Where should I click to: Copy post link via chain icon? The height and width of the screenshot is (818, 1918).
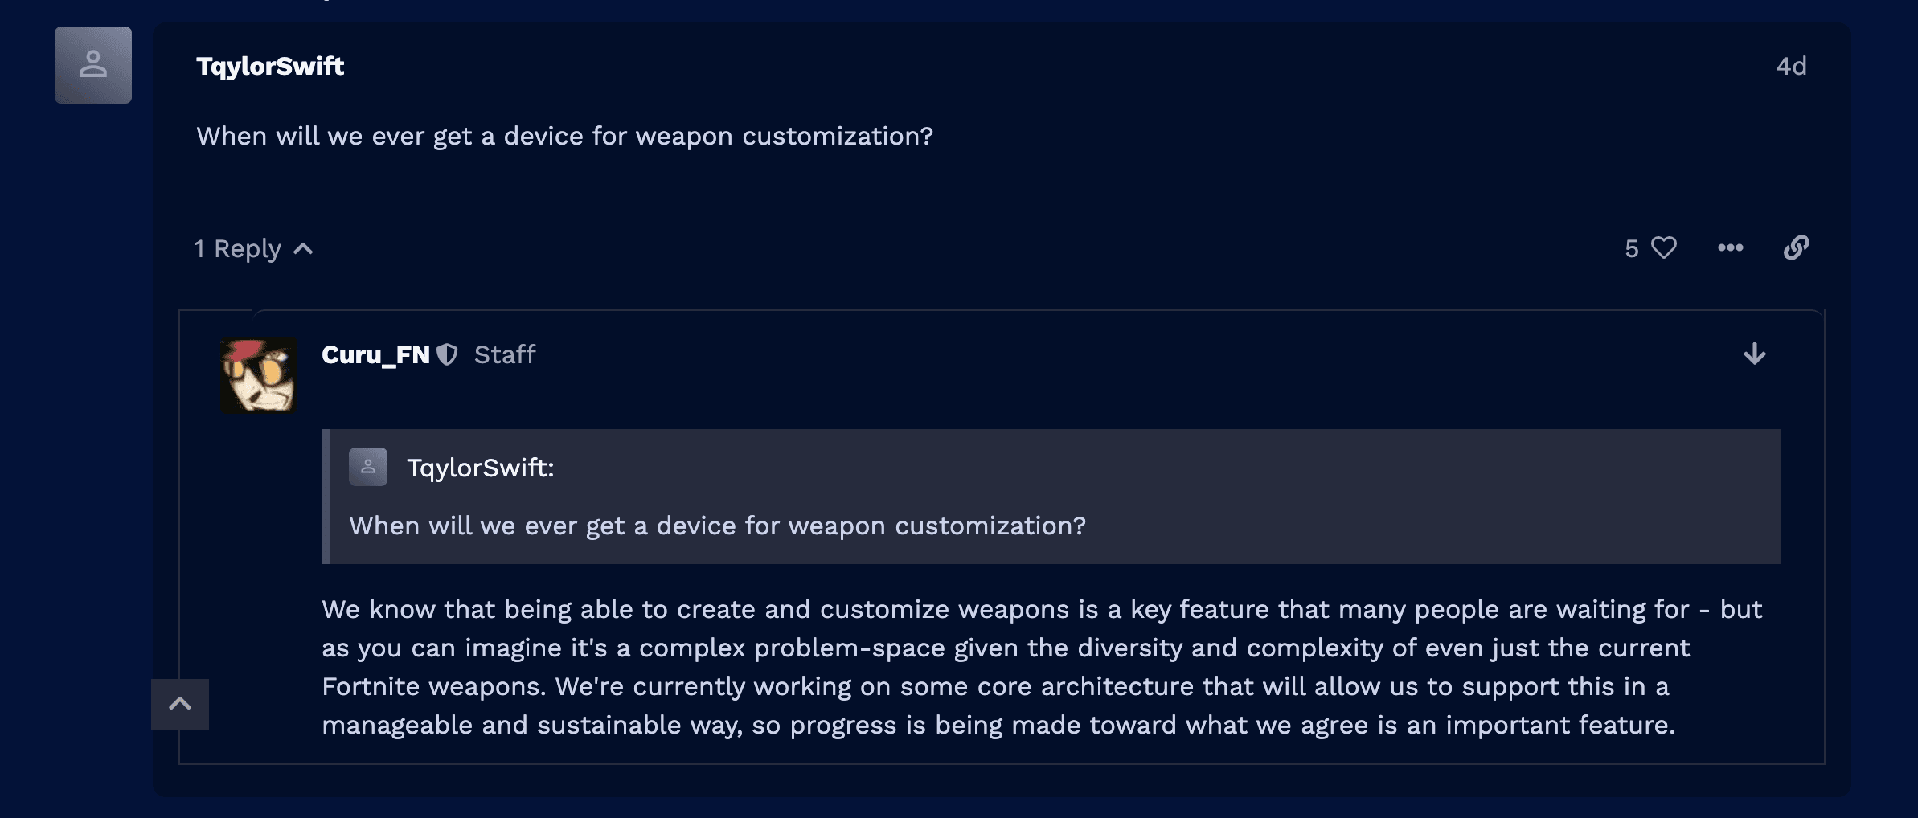1796,247
